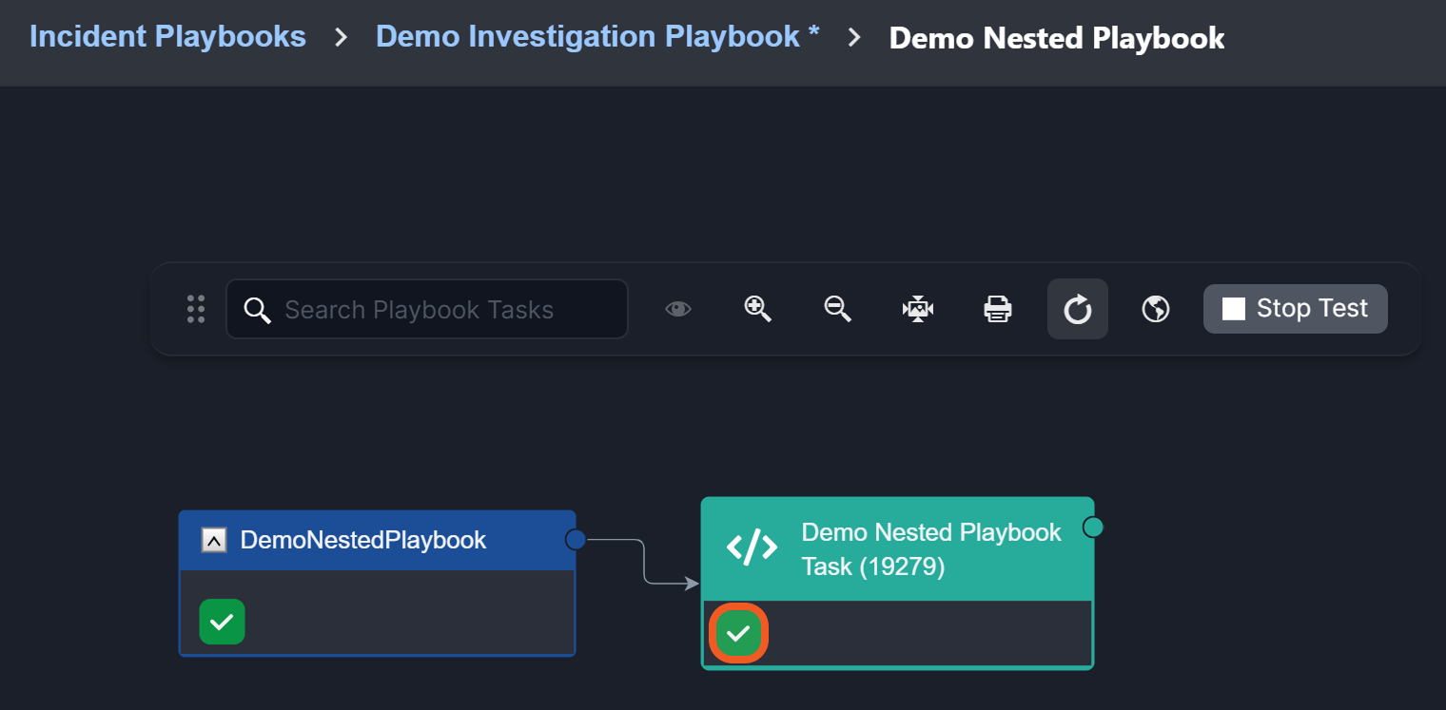The width and height of the screenshot is (1446, 710).
Task: Select the Demo Nested Playbook Task title
Action: pyautogui.click(x=930, y=548)
